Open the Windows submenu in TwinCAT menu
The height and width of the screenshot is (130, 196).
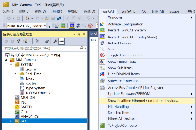pos(147,17)
